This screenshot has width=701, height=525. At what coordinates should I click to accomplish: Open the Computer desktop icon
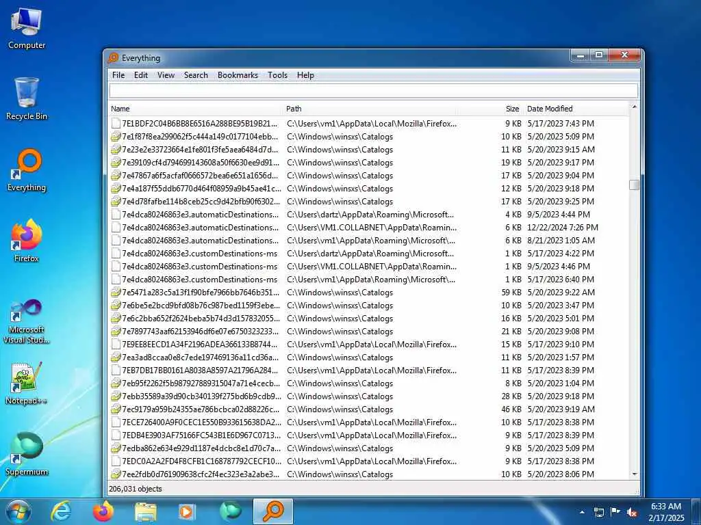(27, 29)
